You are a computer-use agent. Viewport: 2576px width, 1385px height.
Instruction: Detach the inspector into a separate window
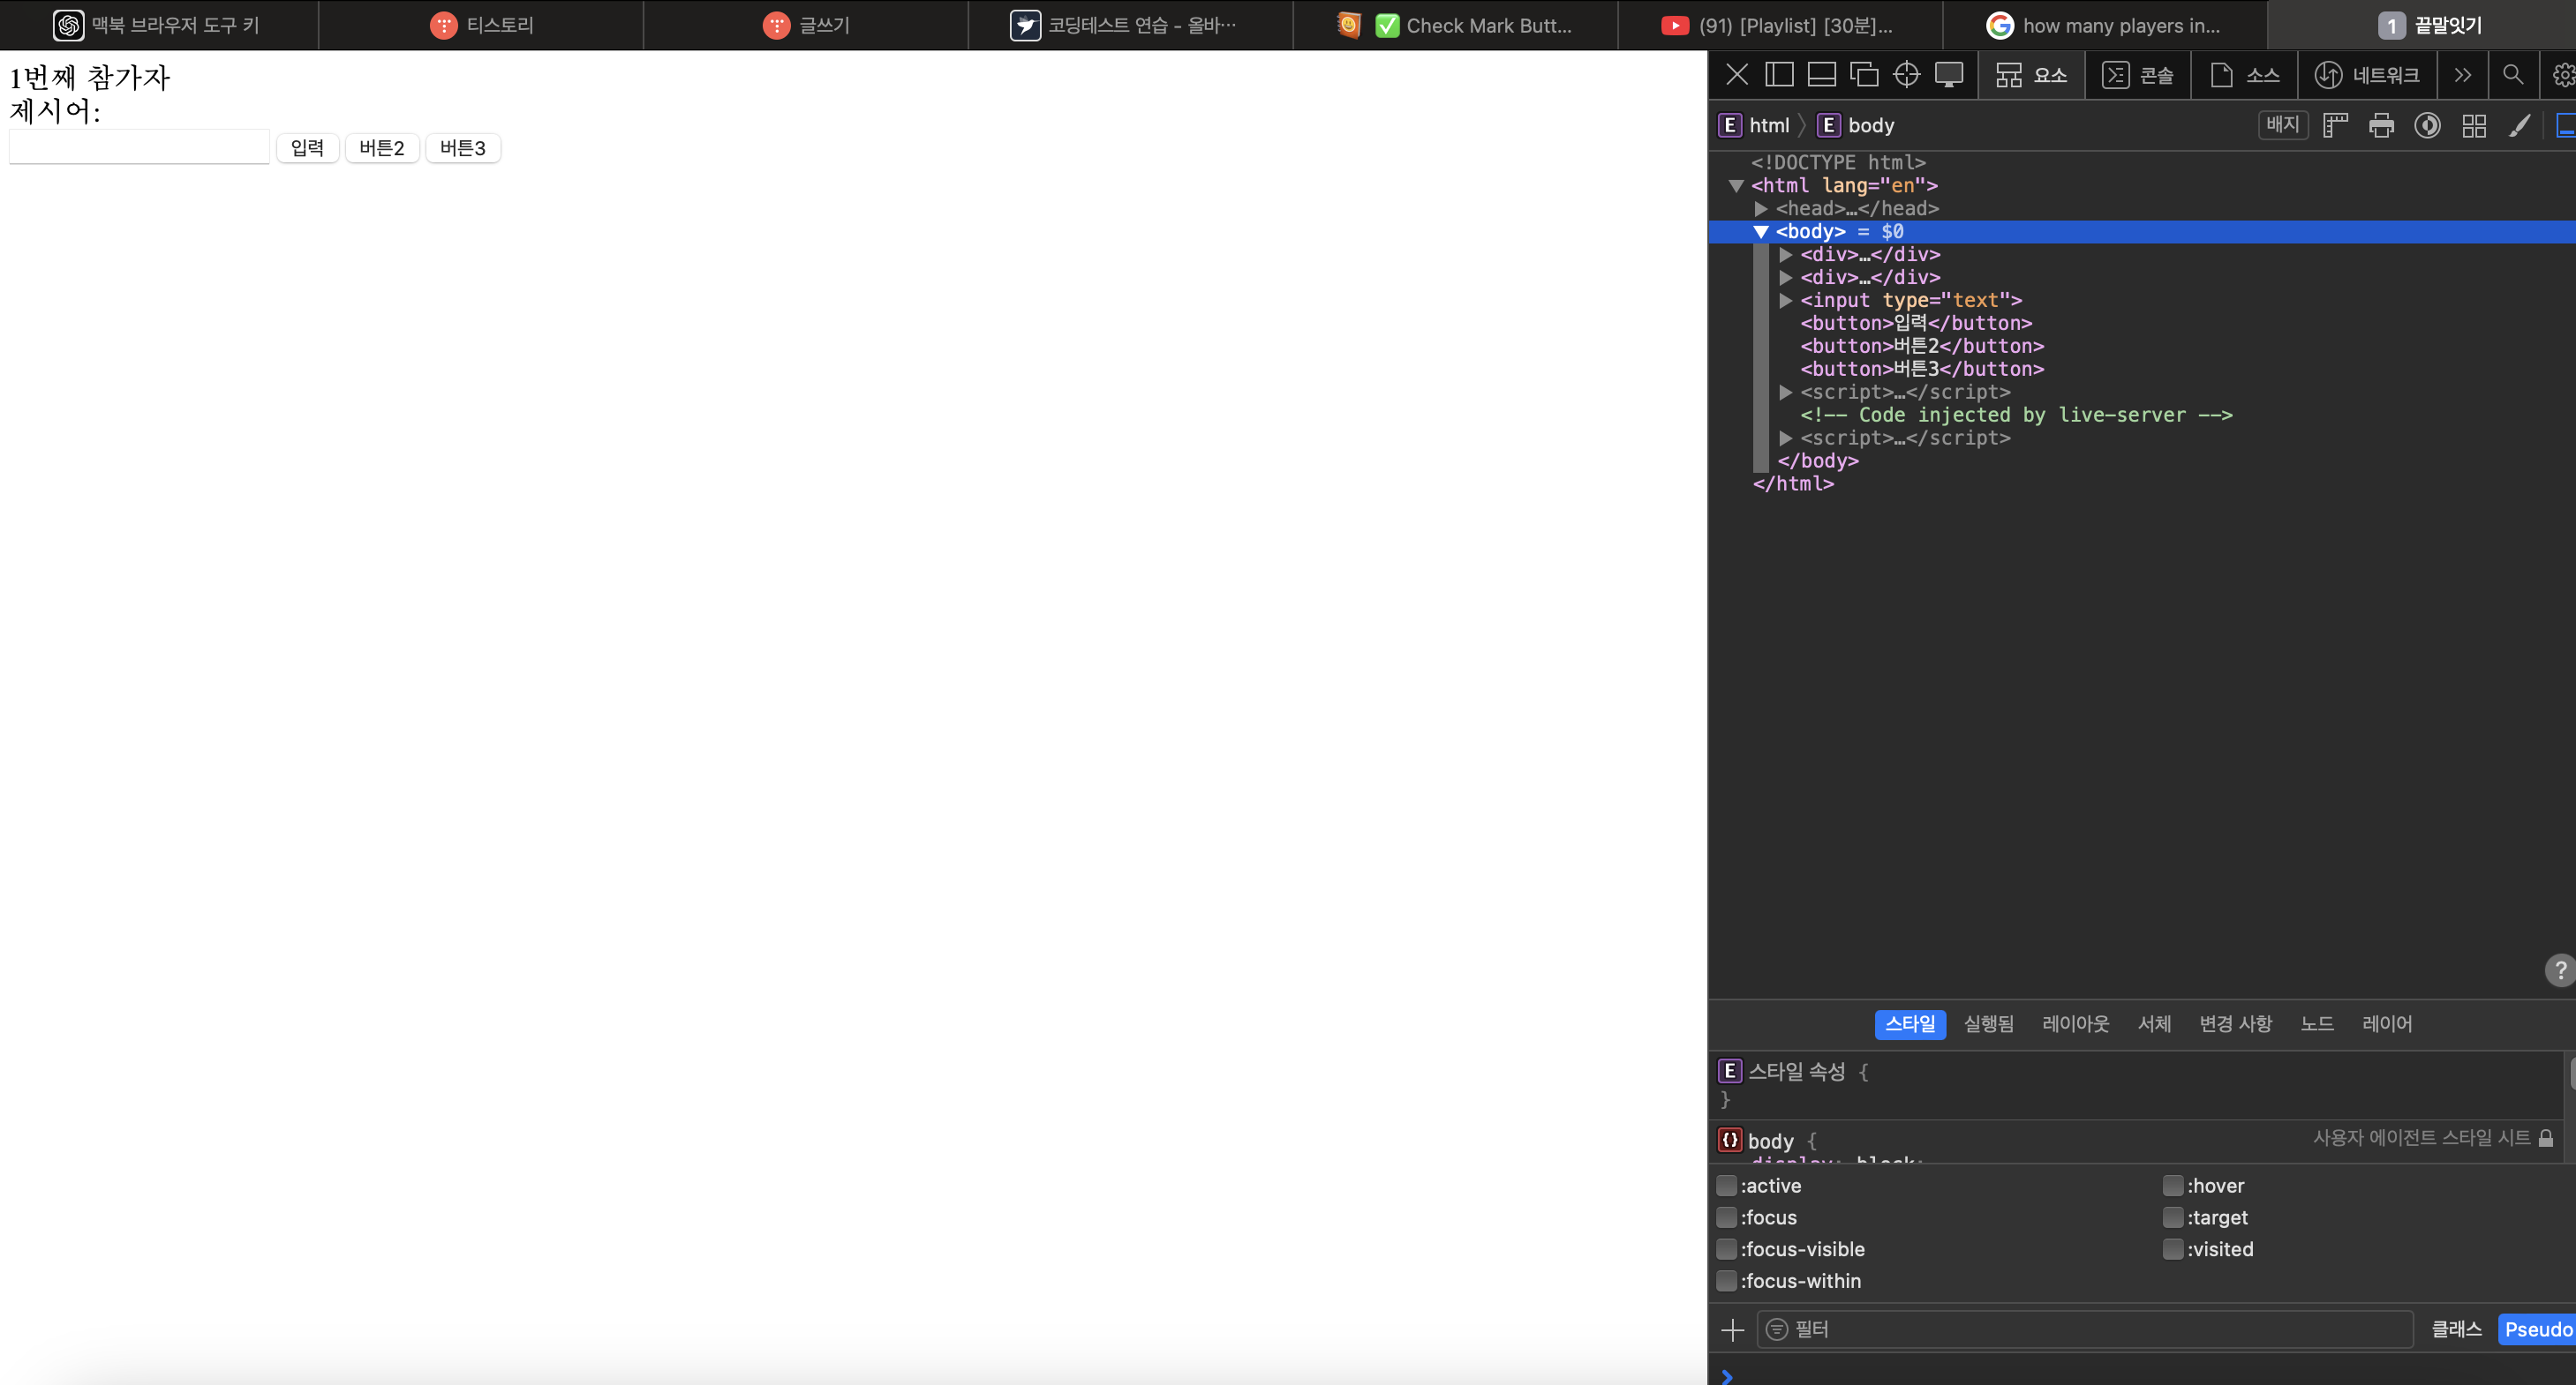[1864, 75]
